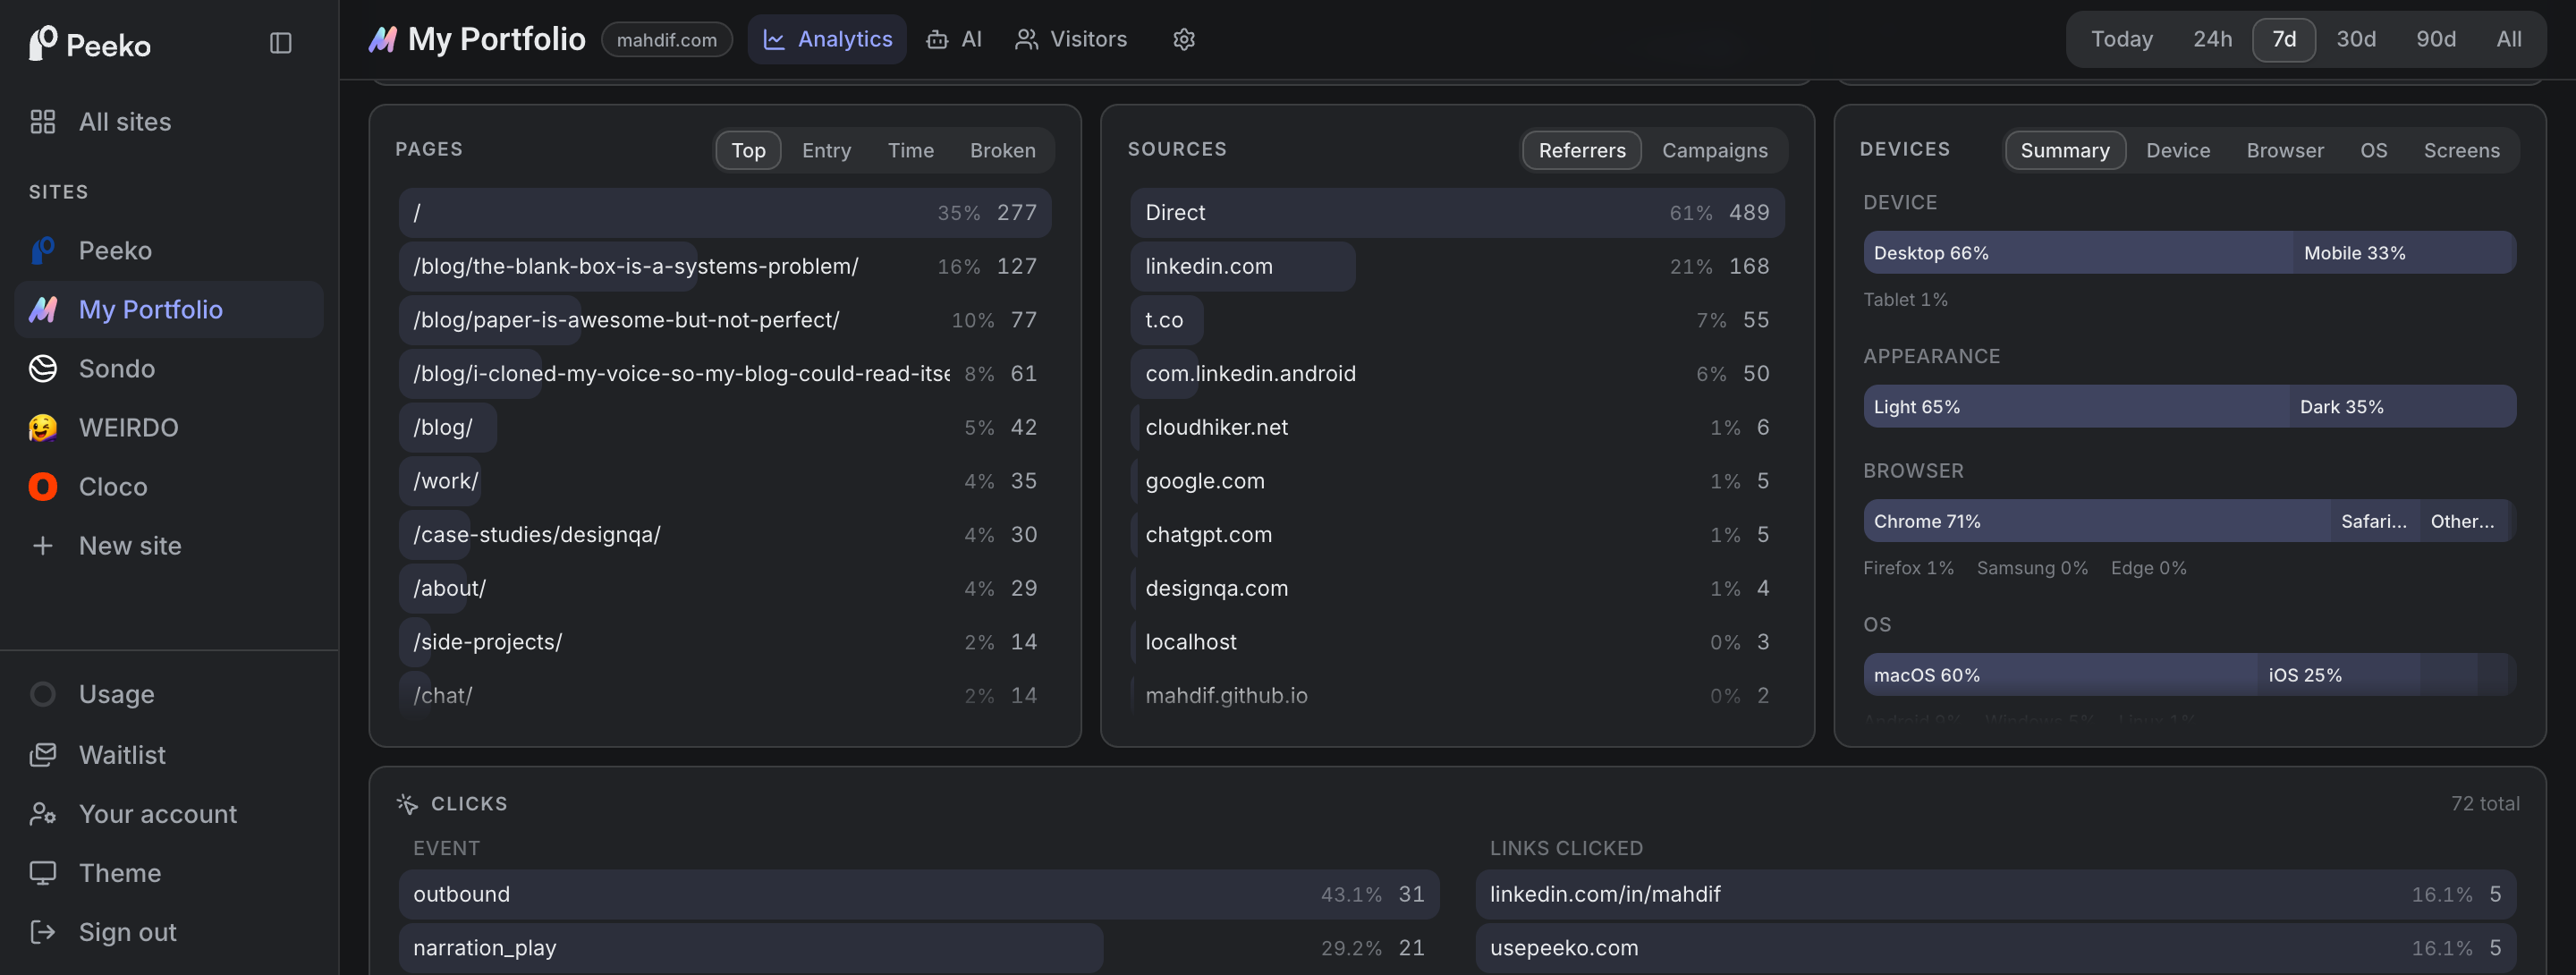
Task: Collapse the sidebar with the panel icon
Action: [x=281, y=43]
